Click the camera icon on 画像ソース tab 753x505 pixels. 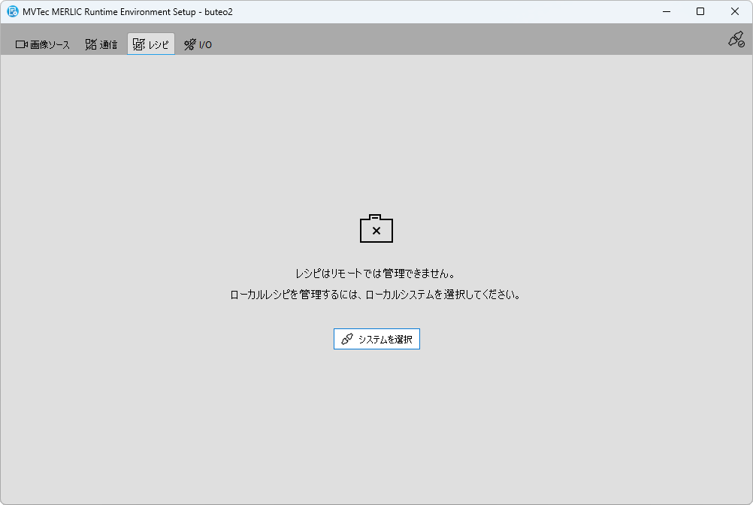pos(22,45)
